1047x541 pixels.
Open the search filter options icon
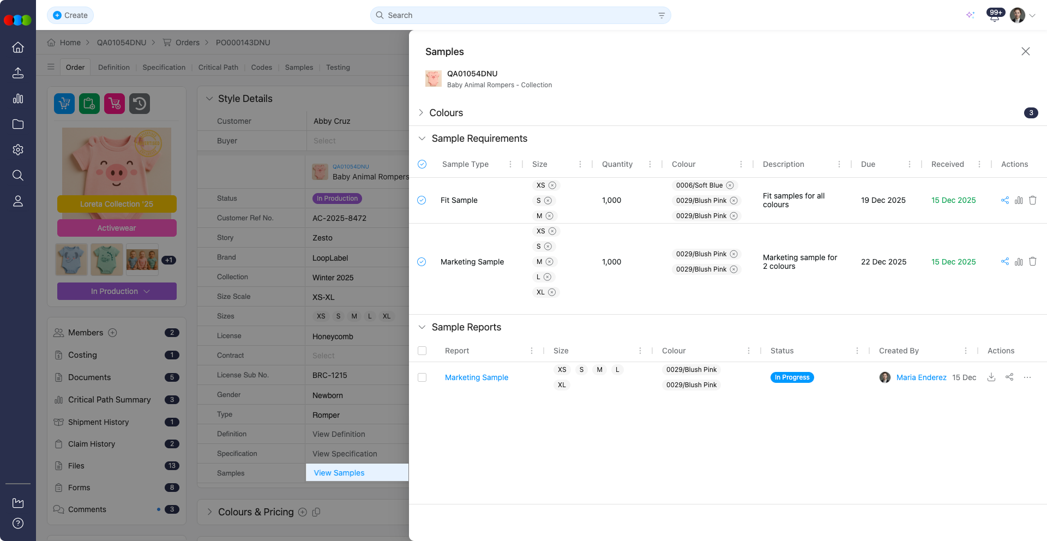661,15
